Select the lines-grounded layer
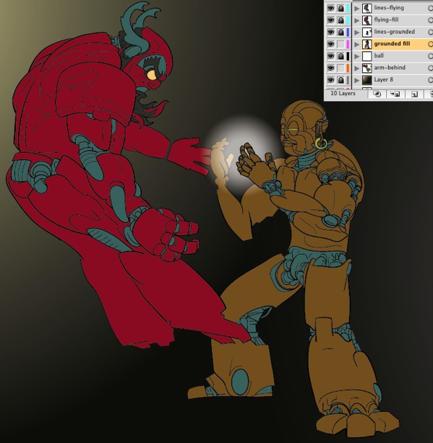The height and width of the screenshot is (443, 433). pyautogui.click(x=395, y=32)
